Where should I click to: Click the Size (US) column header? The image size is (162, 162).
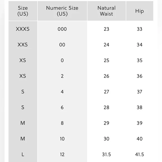(x=23, y=11)
